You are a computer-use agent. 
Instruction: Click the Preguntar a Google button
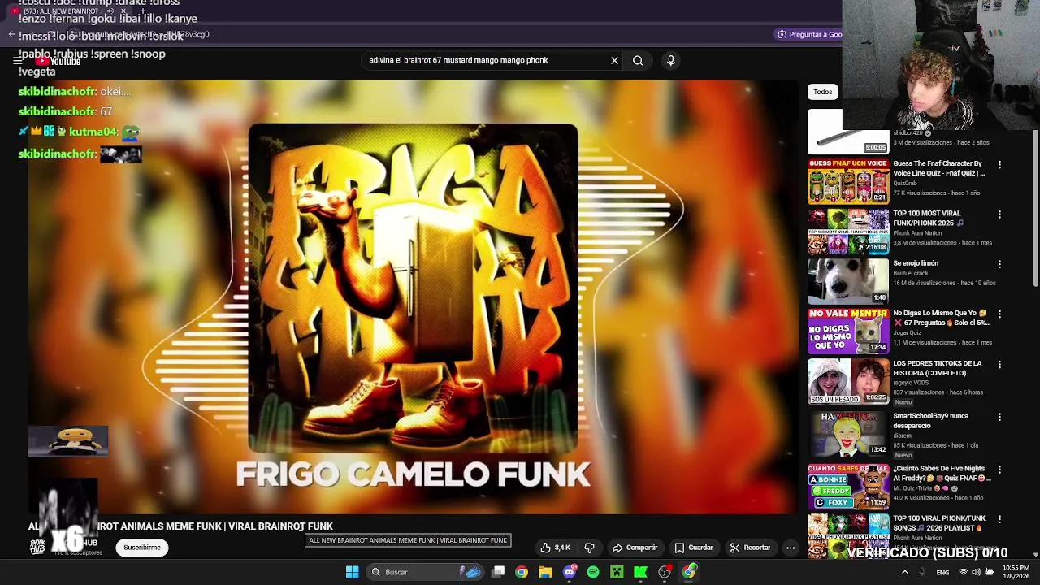pyautogui.click(x=809, y=34)
